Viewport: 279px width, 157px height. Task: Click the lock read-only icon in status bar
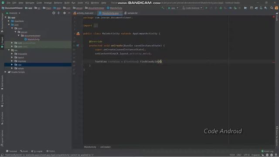tap(262, 155)
